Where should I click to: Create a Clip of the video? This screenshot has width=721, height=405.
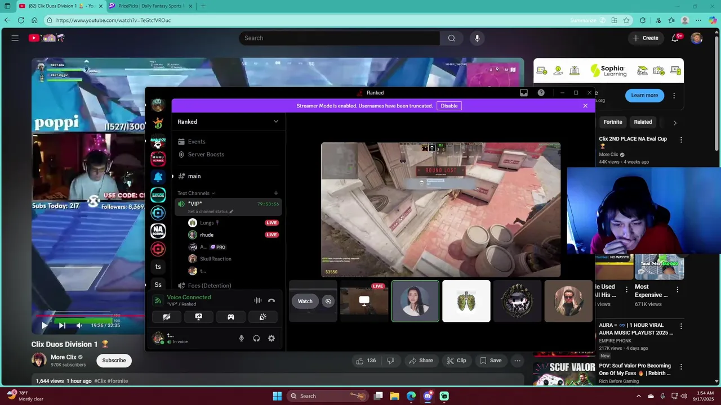[x=456, y=361]
